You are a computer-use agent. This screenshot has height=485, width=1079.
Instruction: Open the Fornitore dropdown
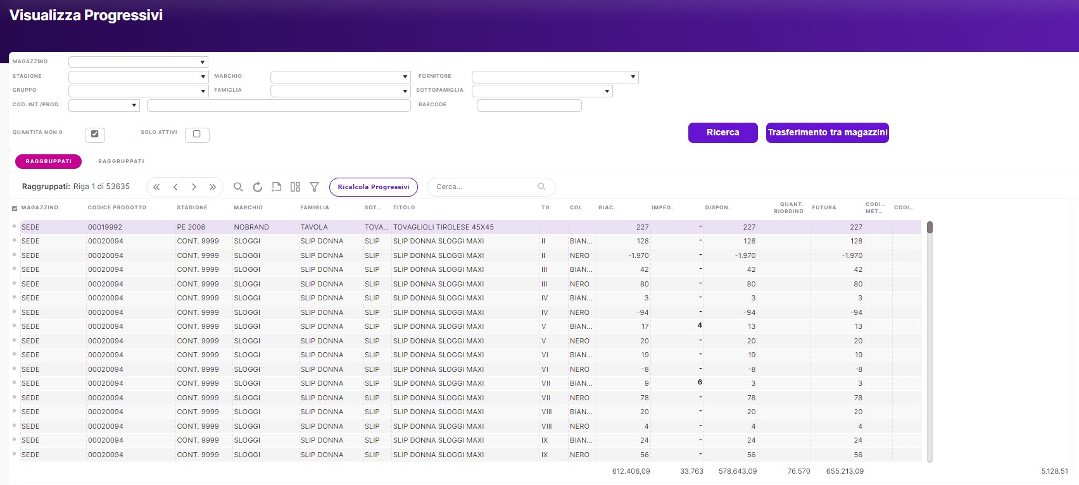tap(555, 77)
